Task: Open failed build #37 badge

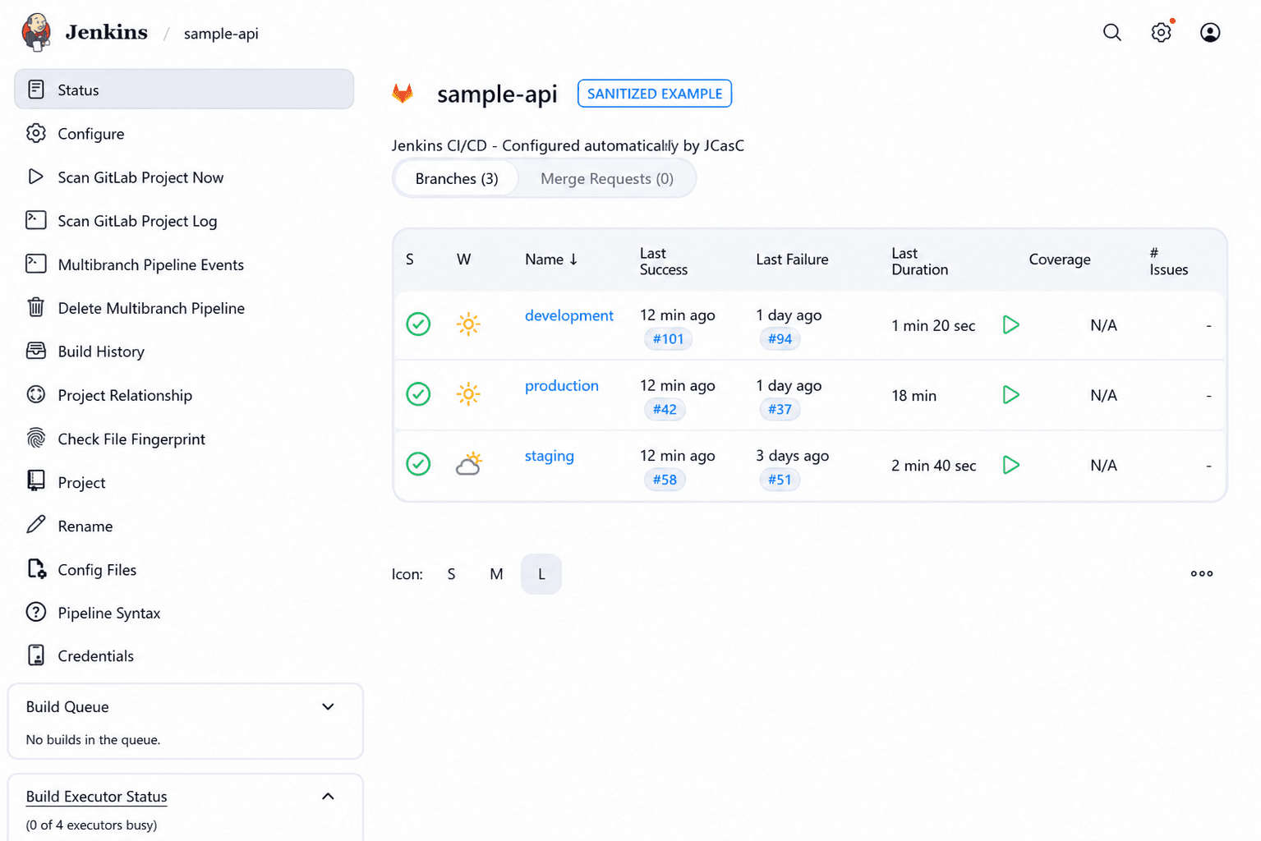Action: click(780, 409)
